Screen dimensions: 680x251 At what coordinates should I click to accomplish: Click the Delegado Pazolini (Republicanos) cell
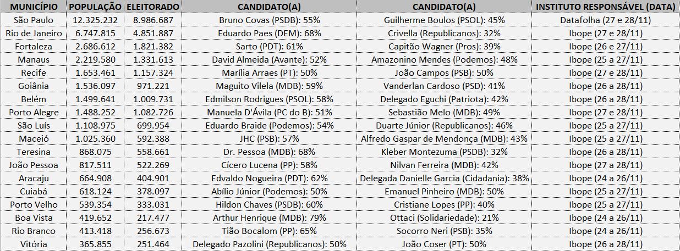point(269,244)
